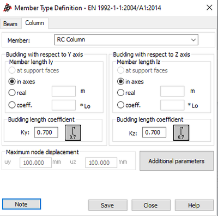
Task: Open the Kz buckling model icon button
Action: point(181,133)
